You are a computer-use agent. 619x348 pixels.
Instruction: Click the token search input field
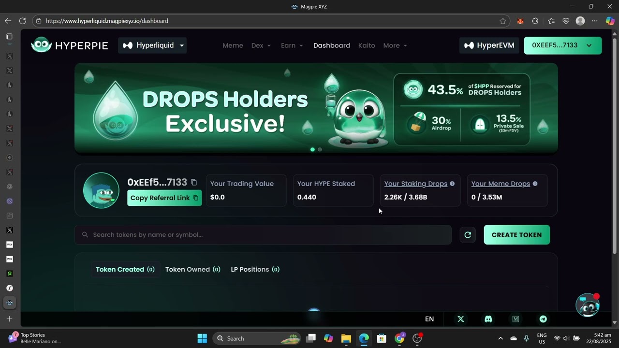[x=263, y=235]
